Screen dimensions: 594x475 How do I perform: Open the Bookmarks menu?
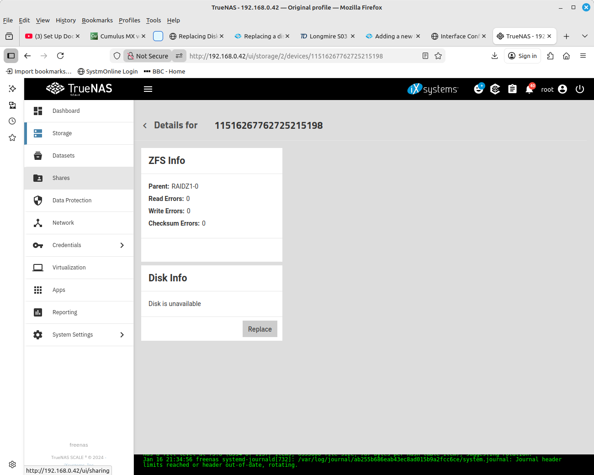coord(97,20)
